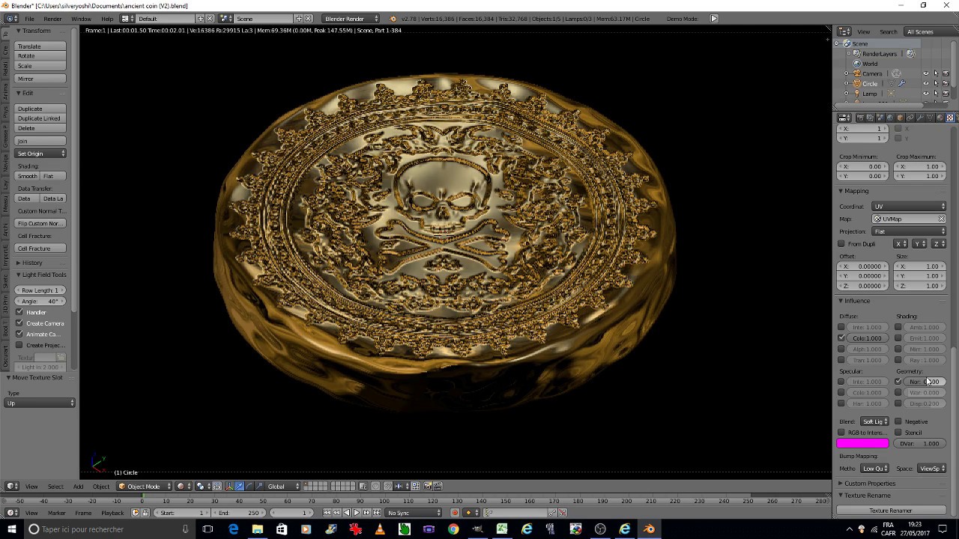Enable the Stencil checkbox
The image size is (959, 539).
pos(898,433)
